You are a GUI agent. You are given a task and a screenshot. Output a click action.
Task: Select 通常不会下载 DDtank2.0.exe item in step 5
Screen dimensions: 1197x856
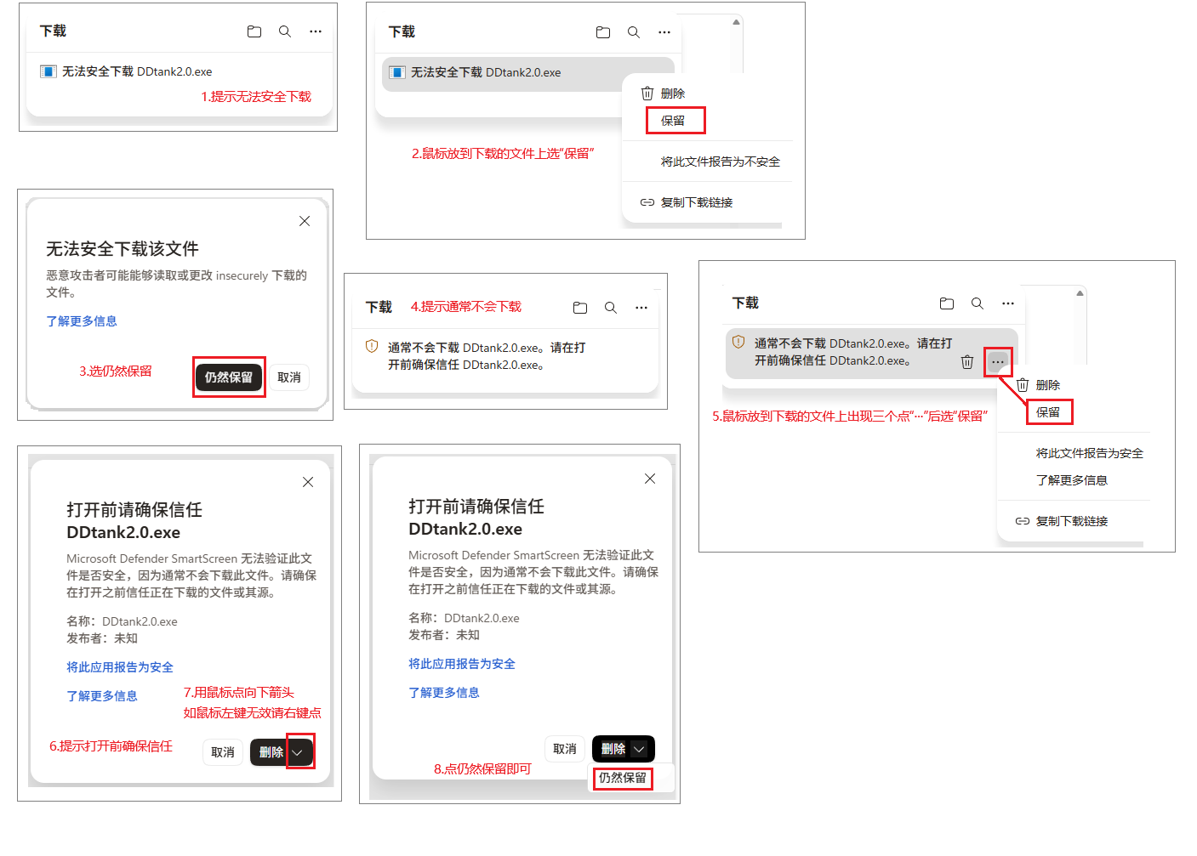pyautogui.click(x=872, y=353)
